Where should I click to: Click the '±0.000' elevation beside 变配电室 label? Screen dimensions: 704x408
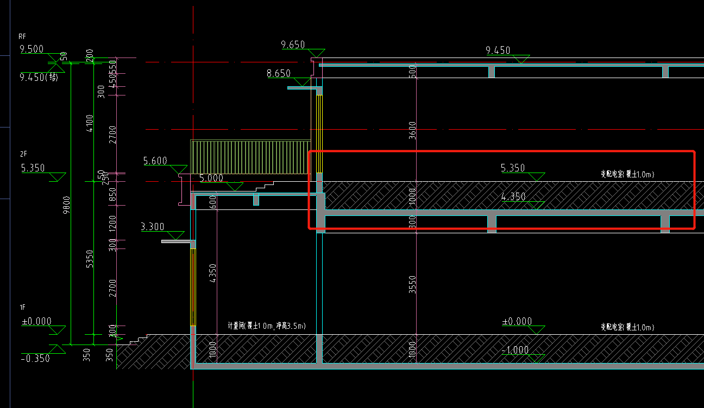[517, 321]
